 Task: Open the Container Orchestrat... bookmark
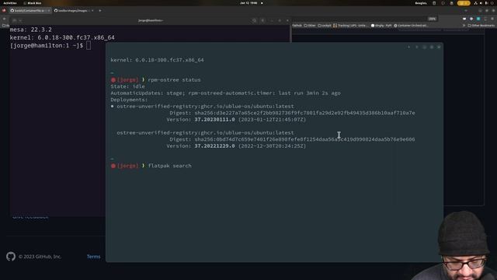coord(411,26)
